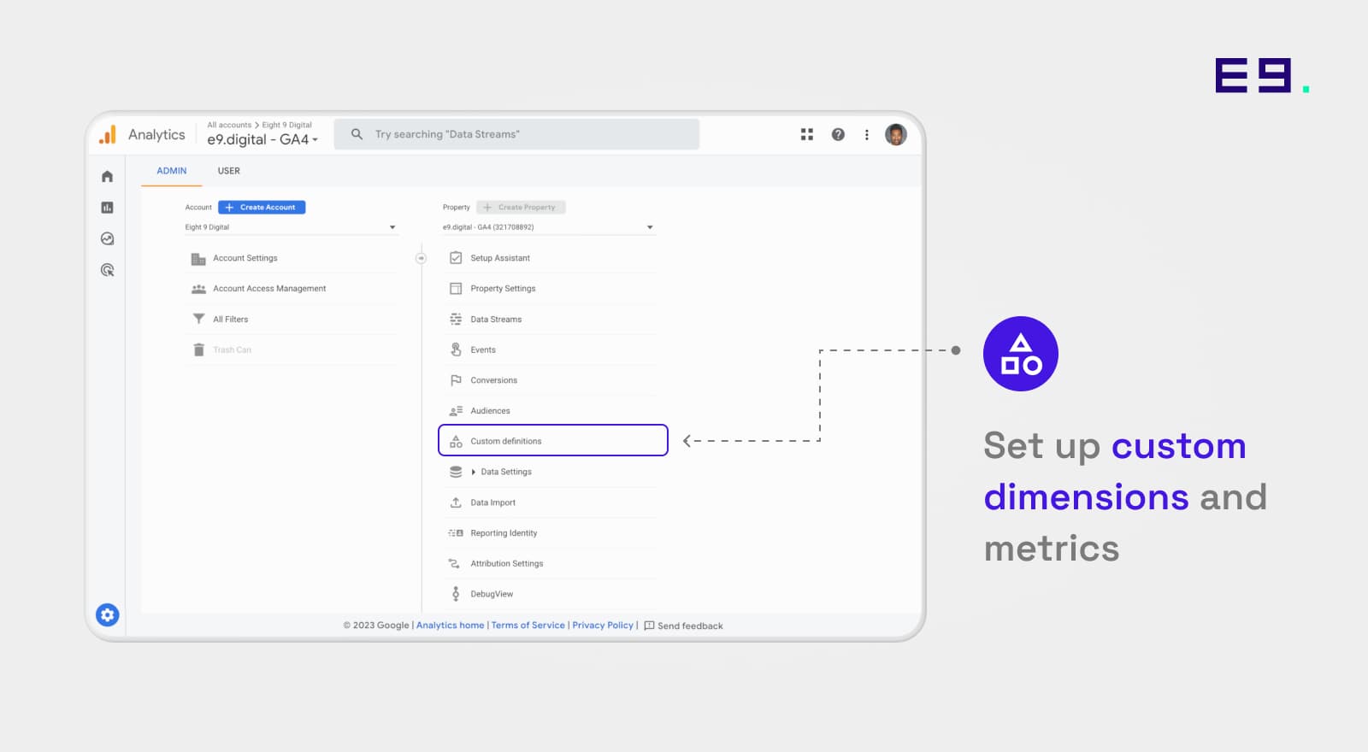
Task: Click the All accounts breadcrumb
Action: 229,125
